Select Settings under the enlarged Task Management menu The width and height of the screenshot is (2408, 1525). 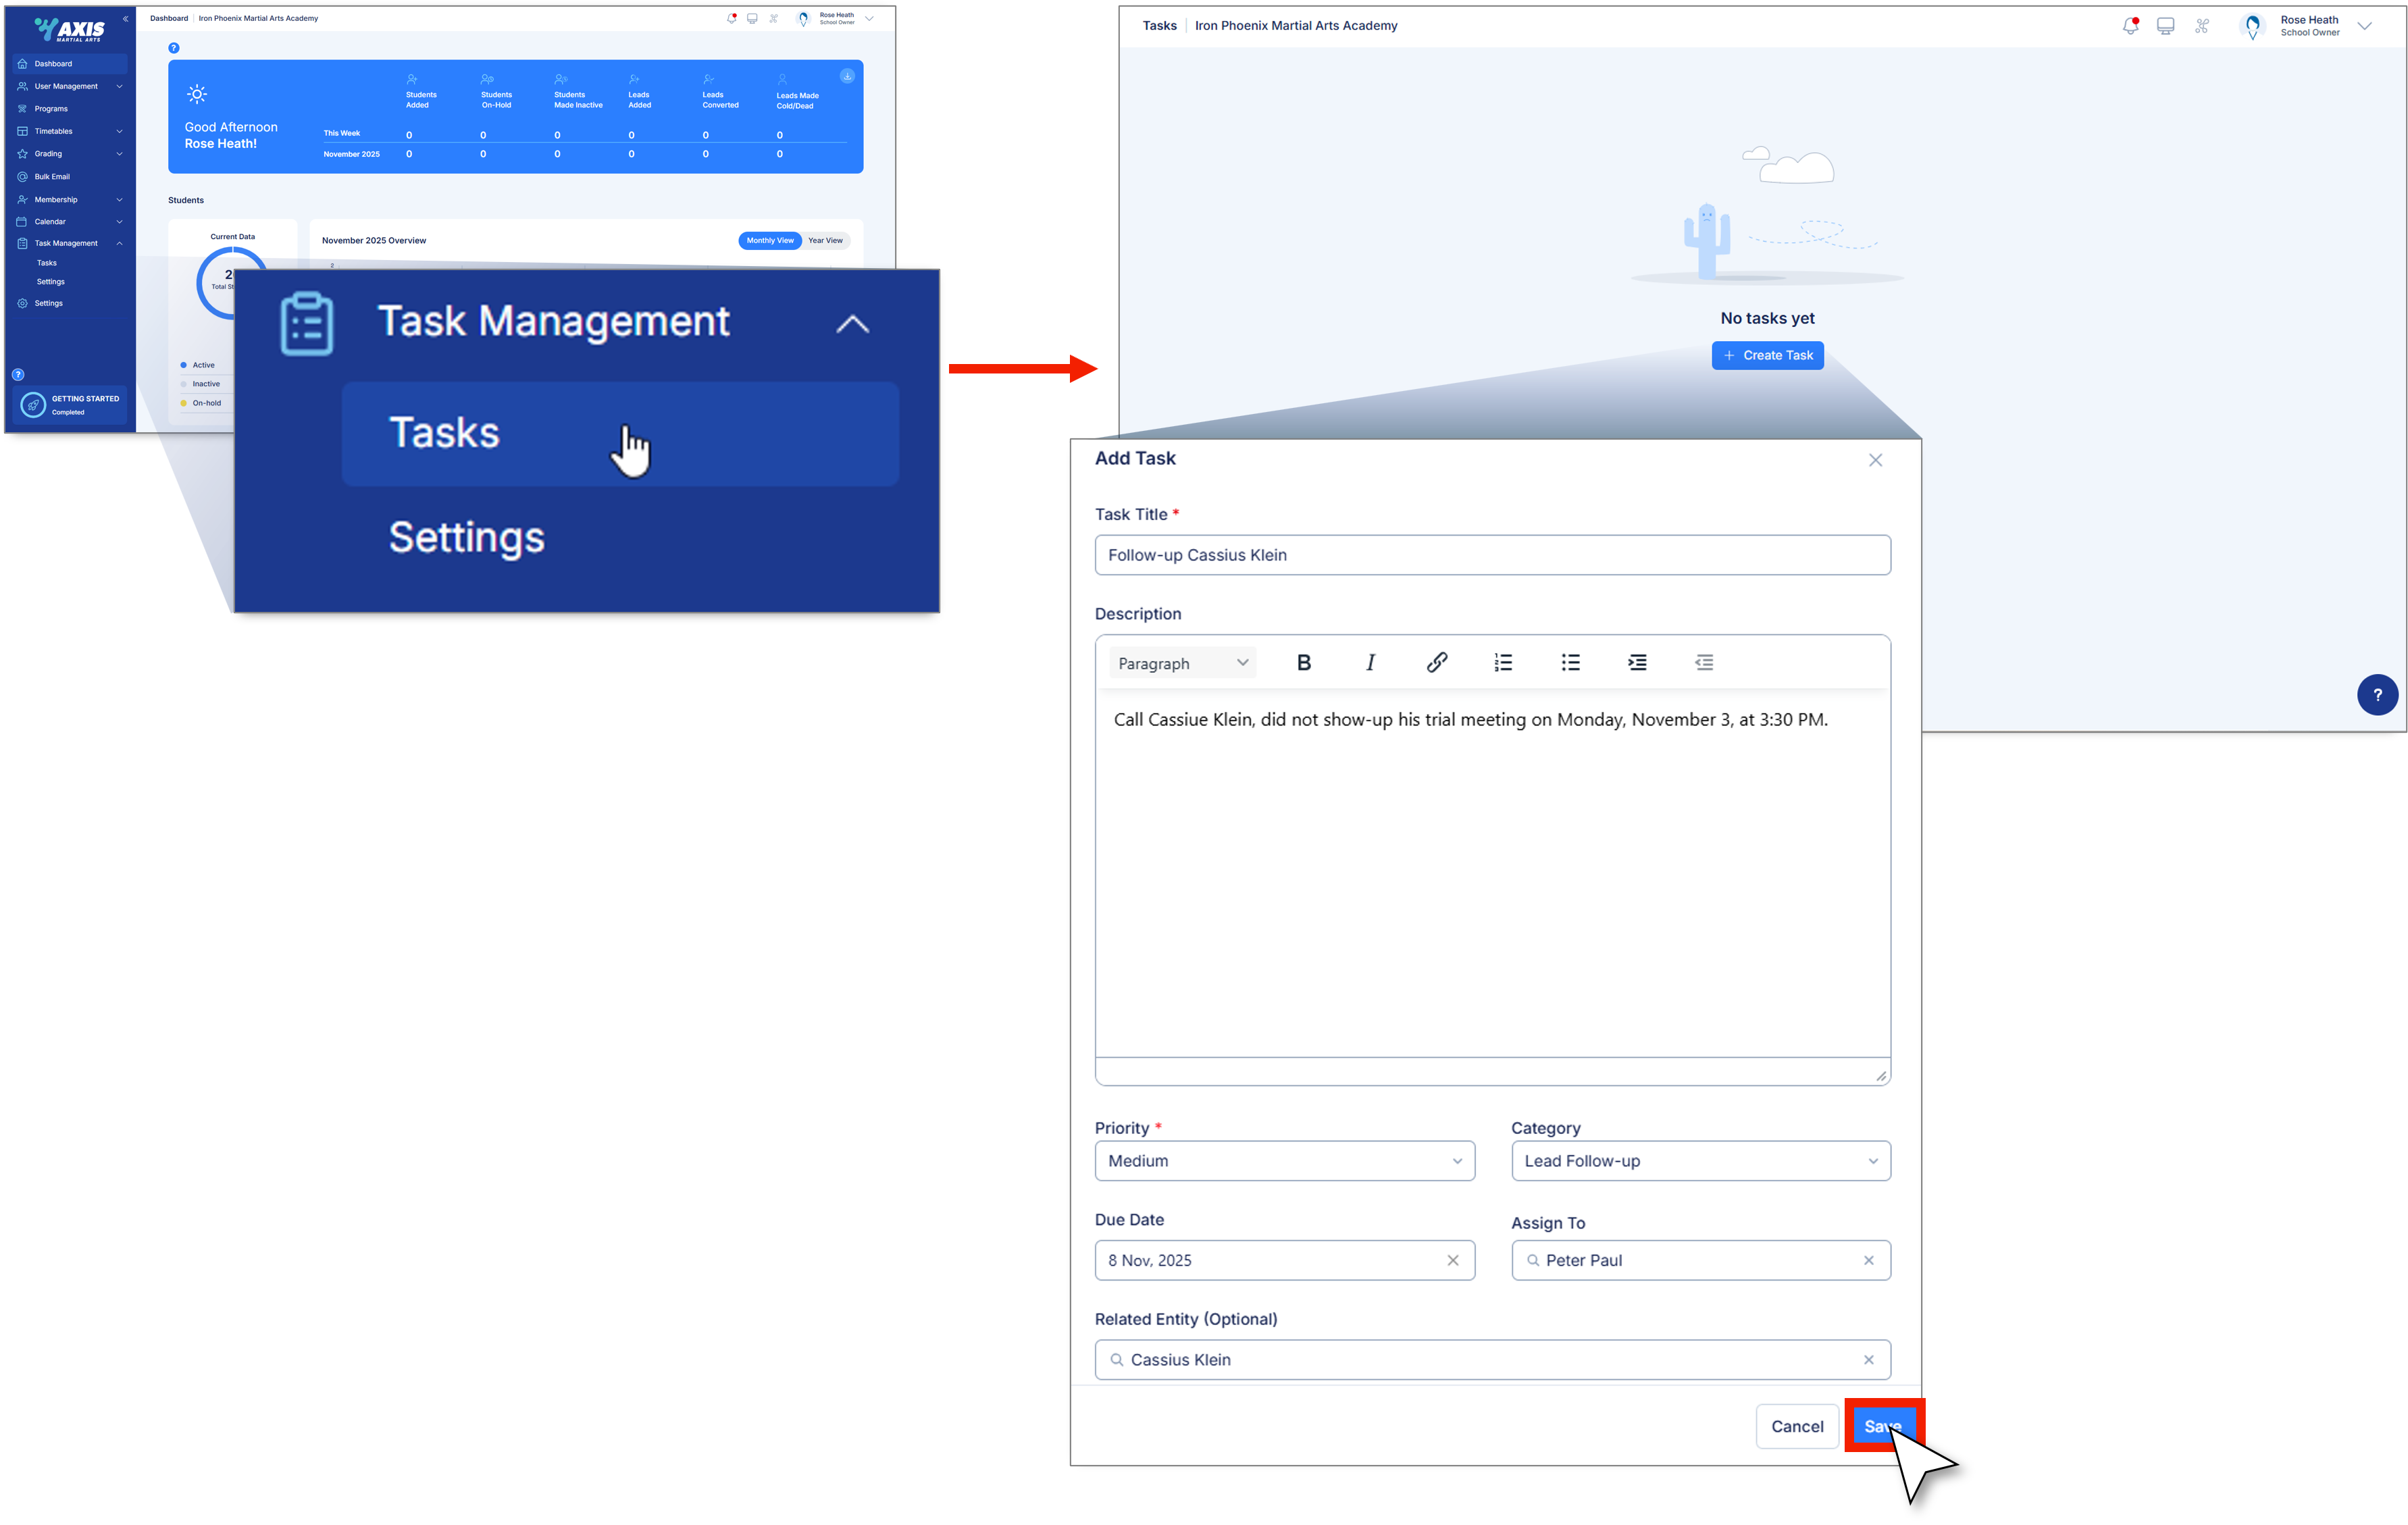pyautogui.click(x=467, y=538)
